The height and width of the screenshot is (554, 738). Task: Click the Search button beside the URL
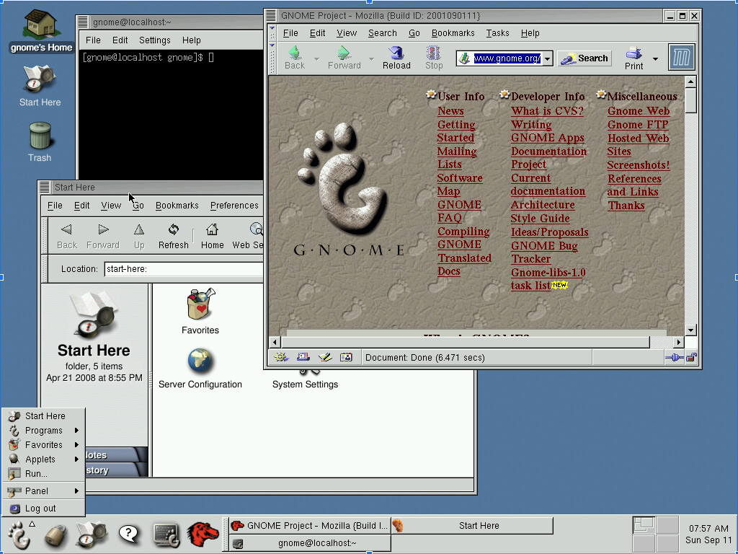pos(584,58)
